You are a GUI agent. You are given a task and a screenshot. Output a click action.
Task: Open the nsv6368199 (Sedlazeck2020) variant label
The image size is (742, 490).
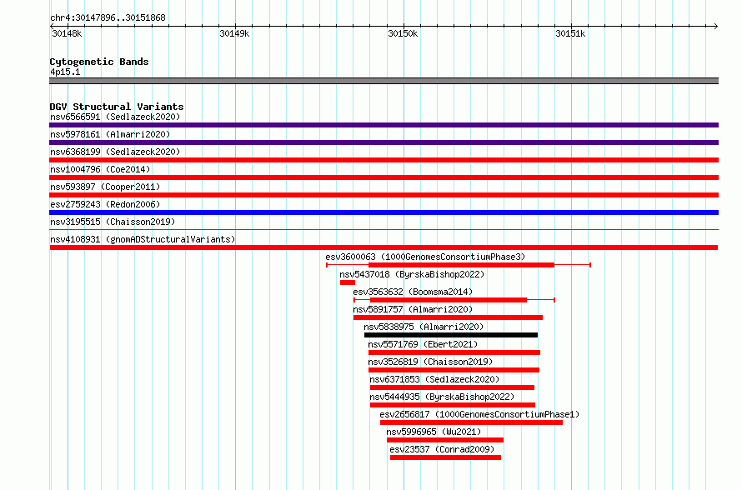[x=115, y=152]
